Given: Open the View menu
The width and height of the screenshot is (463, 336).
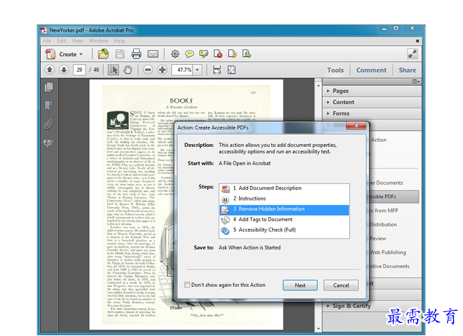Looking at the screenshot, I should (77, 40).
